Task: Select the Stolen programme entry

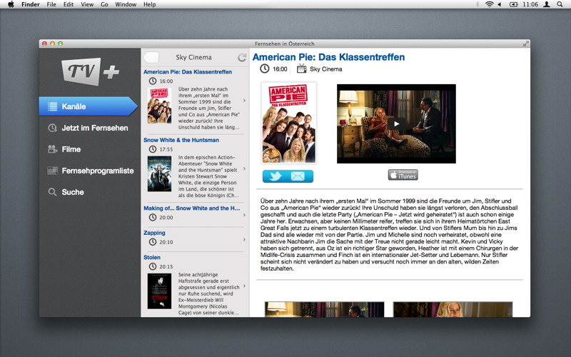Action: [152, 257]
